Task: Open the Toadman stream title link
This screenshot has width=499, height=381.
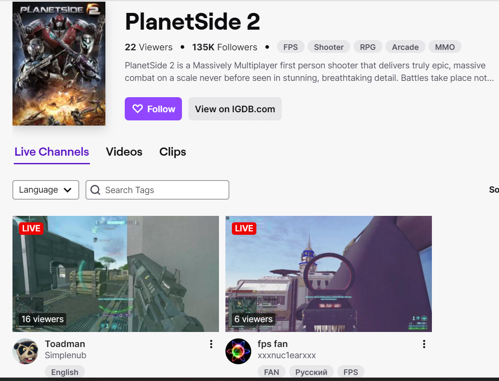Action: pos(65,344)
